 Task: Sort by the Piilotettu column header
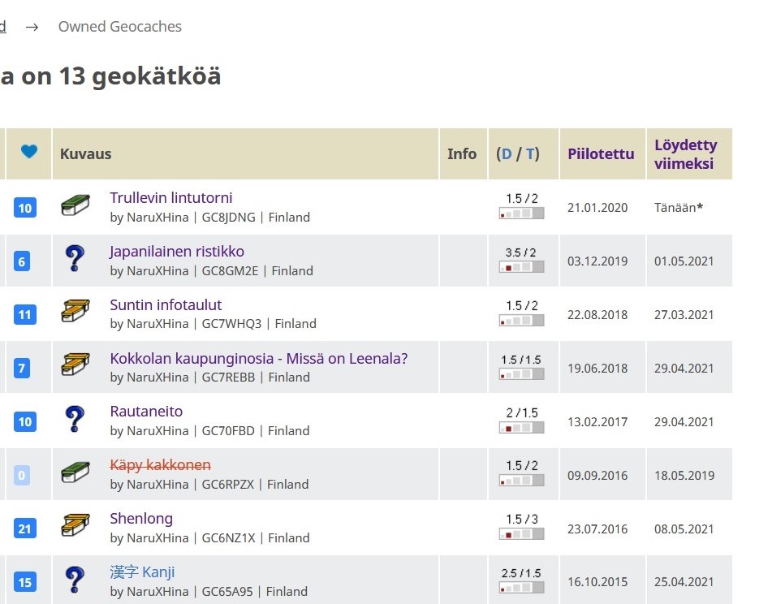click(601, 154)
